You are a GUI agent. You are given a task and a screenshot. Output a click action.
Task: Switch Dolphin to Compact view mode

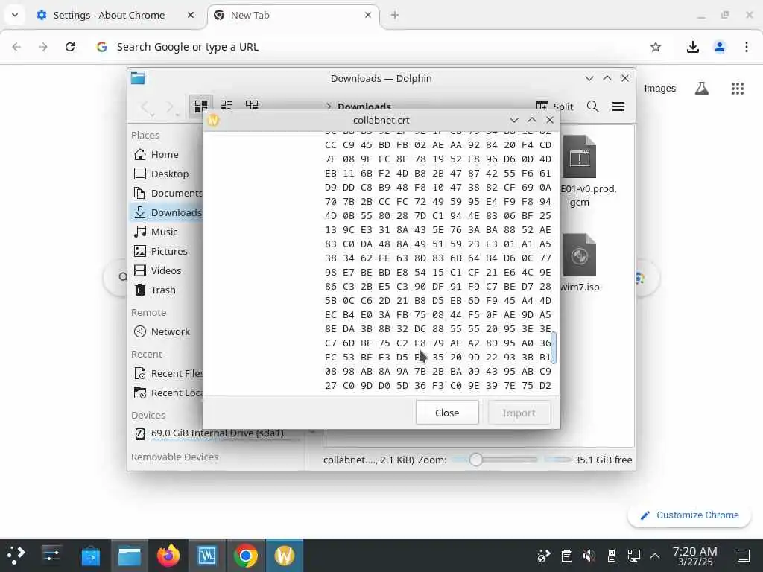227,105
